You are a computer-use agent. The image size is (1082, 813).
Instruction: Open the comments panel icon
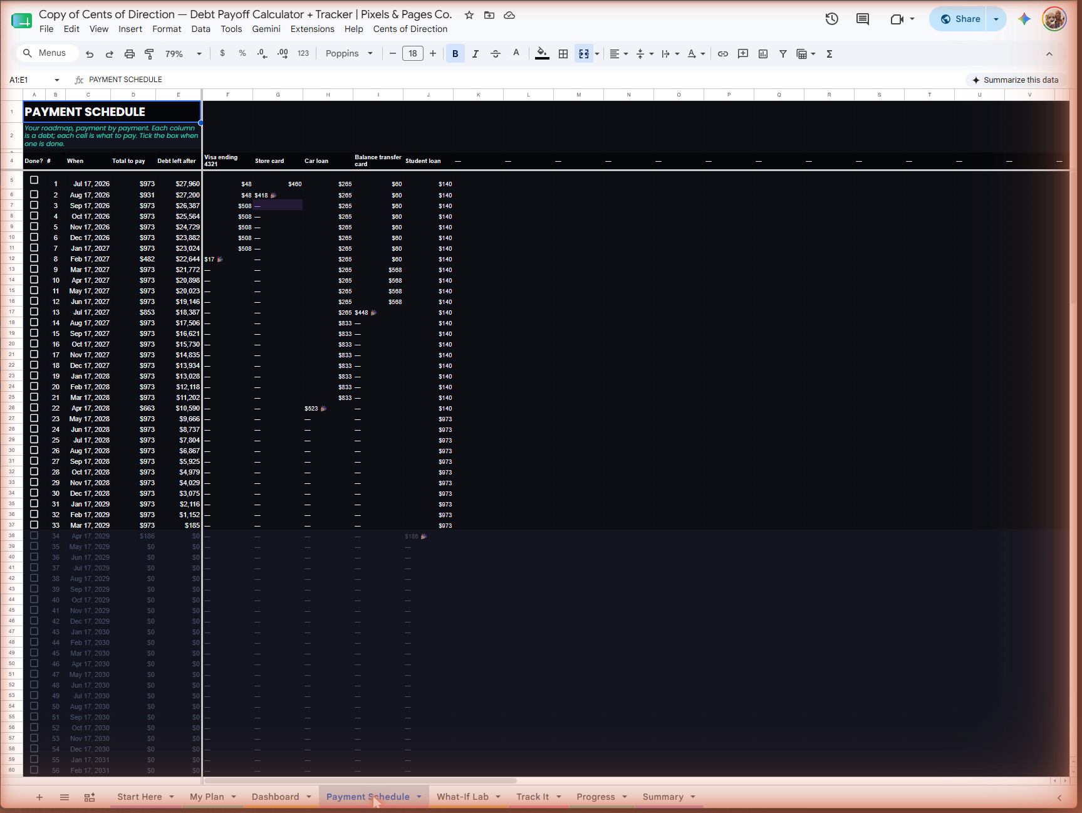863,19
